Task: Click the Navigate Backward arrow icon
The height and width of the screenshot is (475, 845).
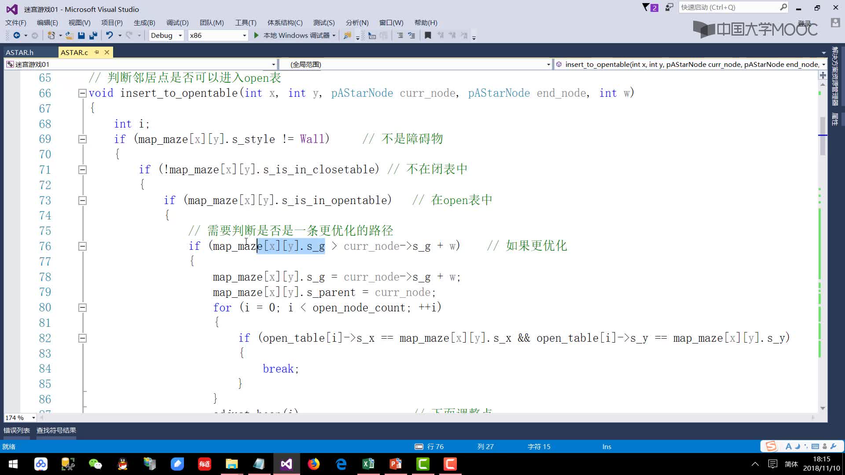Action: pyautogui.click(x=17, y=35)
